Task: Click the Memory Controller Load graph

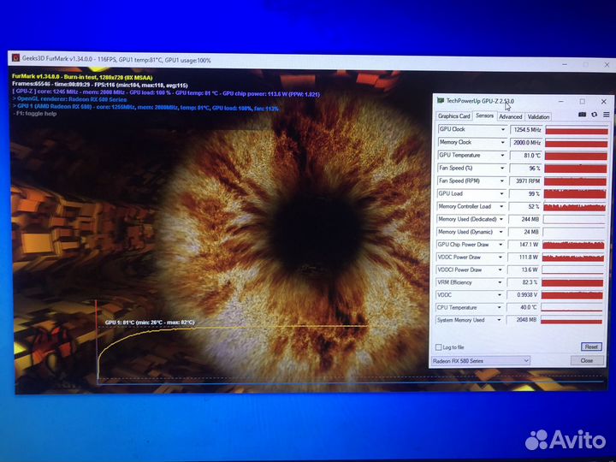Action: tap(574, 207)
